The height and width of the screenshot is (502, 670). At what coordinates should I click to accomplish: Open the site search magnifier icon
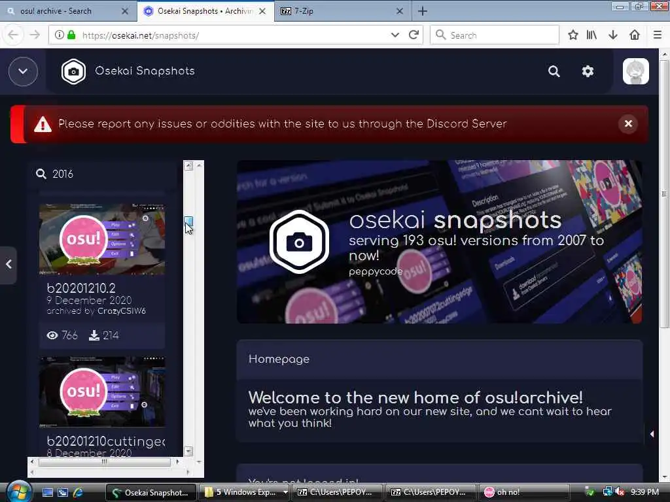click(554, 71)
